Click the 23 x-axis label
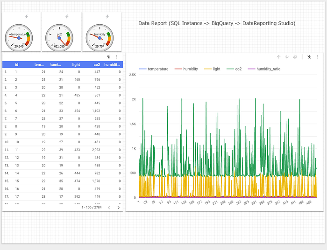 pos(146,202)
